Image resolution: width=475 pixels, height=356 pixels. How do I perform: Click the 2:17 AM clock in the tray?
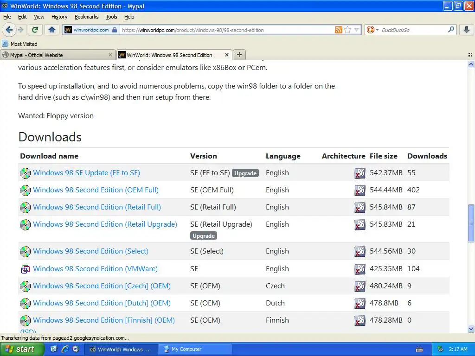click(458, 349)
